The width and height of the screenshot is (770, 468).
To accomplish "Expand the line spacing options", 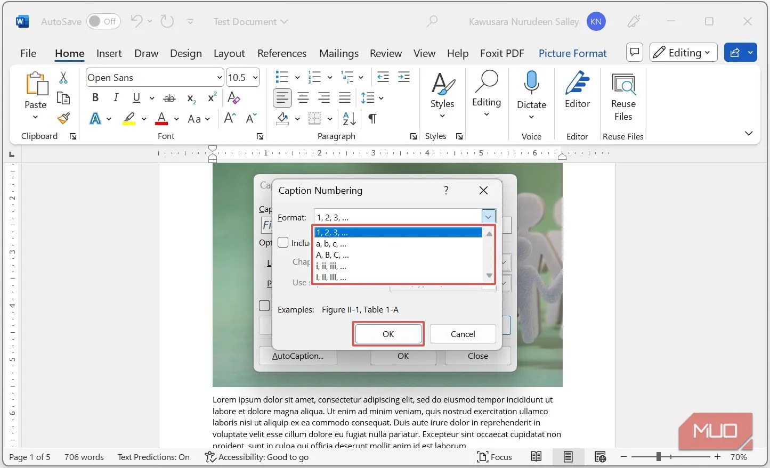I will (380, 98).
